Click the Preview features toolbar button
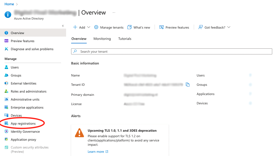The height and width of the screenshot is (156, 280). 174,27
